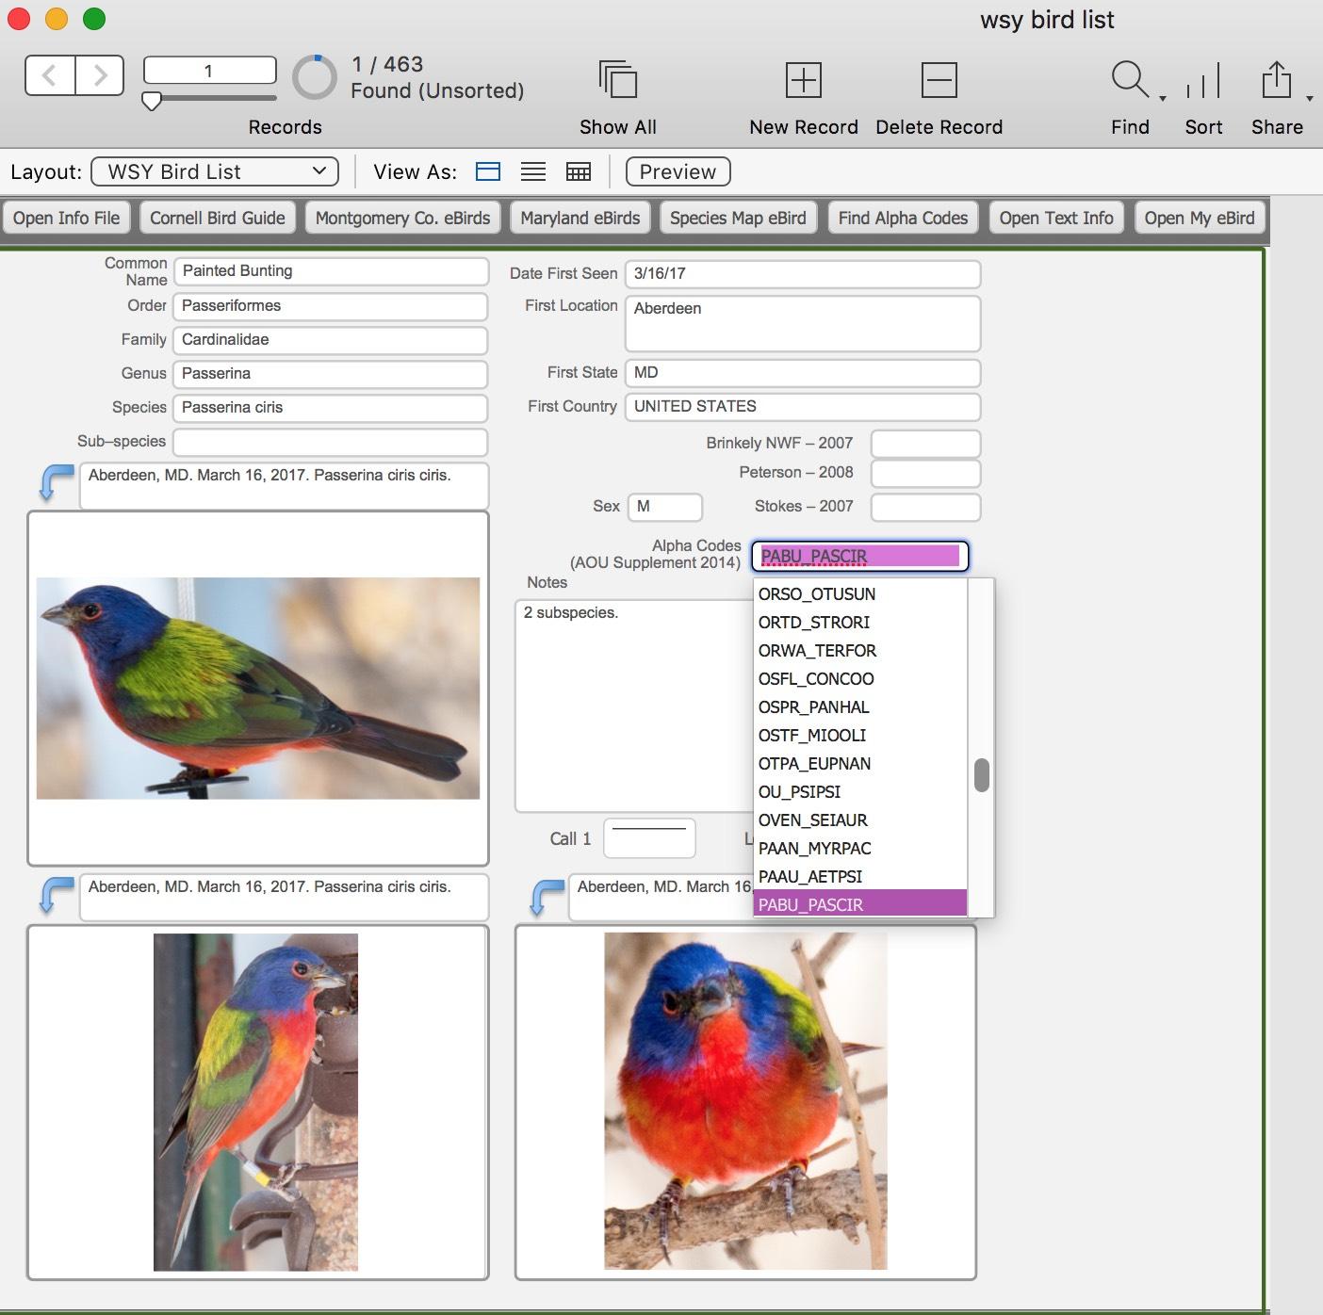Screen dimensions: 1323x1315
Task: Expand the Find options arrow
Action: click(1163, 98)
